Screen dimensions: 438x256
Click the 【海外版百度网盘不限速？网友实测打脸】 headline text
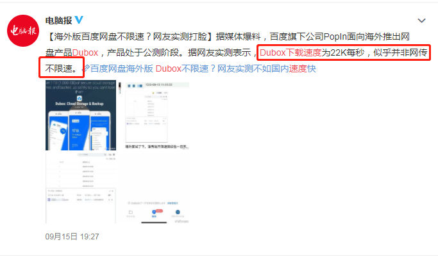pyautogui.click(x=130, y=36)
